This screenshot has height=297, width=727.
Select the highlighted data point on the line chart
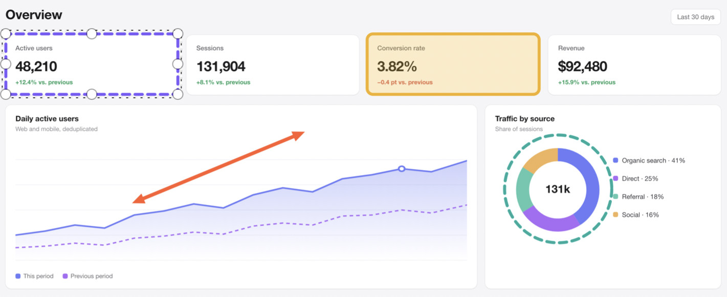point(402,168)
